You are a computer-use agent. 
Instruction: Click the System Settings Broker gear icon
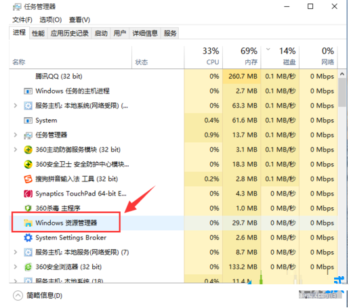[x=28, y=238]
